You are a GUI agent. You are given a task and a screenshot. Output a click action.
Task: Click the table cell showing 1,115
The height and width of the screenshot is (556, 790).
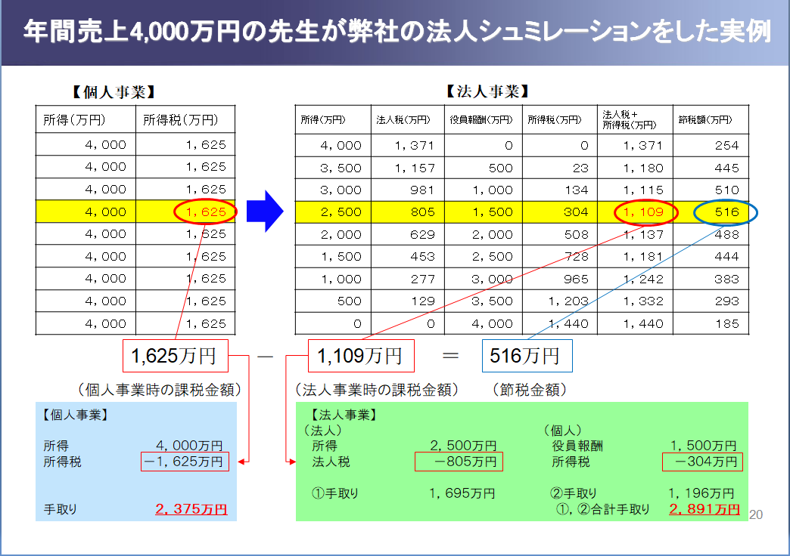point(635,190)
